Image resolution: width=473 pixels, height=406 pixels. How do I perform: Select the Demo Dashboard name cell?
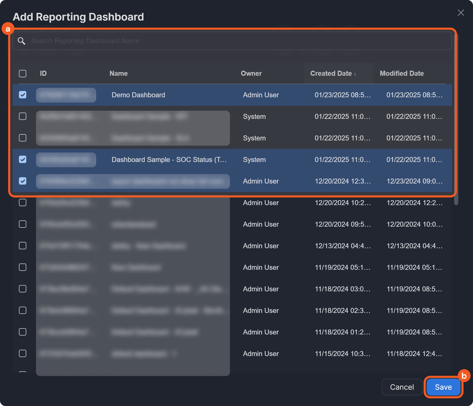coord(138,95)
